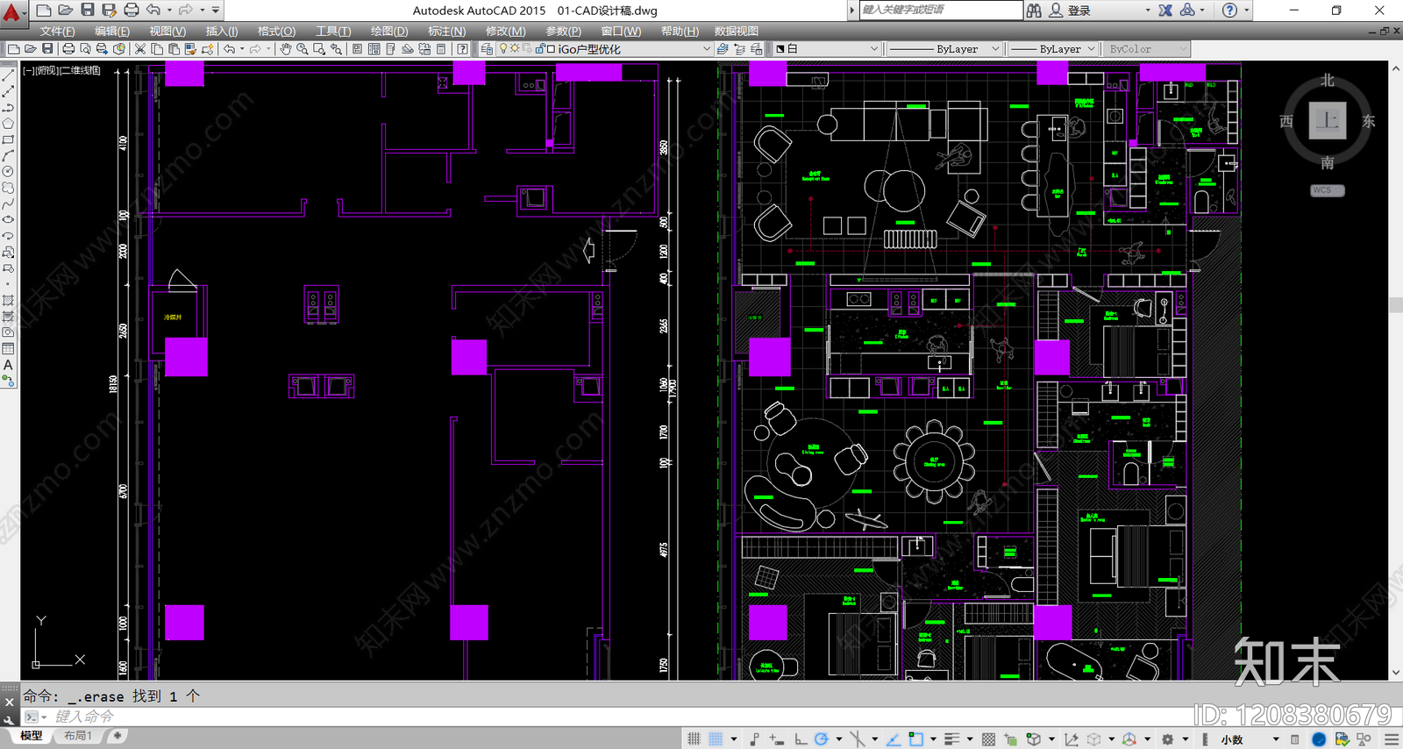
Task: Open the color control dropdown showing 白
Action: [x=827, y=49]
